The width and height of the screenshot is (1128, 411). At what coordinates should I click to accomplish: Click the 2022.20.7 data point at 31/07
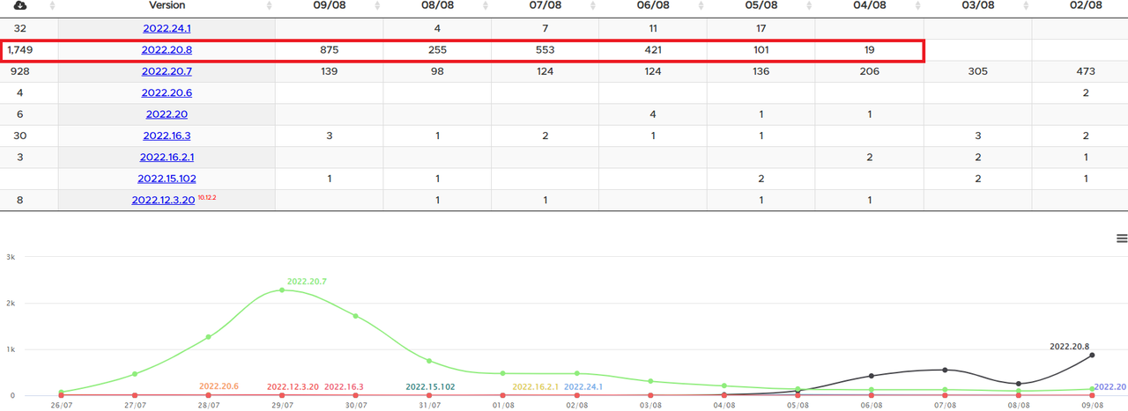pyautogui.click(x=429, y=361)
